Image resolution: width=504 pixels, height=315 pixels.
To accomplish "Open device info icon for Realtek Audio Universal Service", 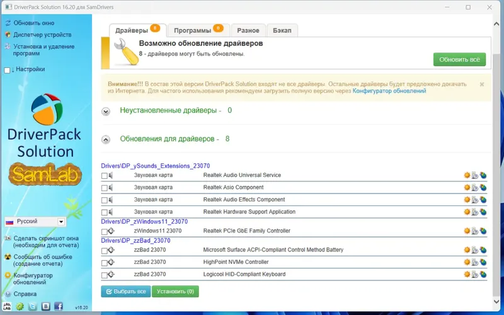I will [475, 175].
